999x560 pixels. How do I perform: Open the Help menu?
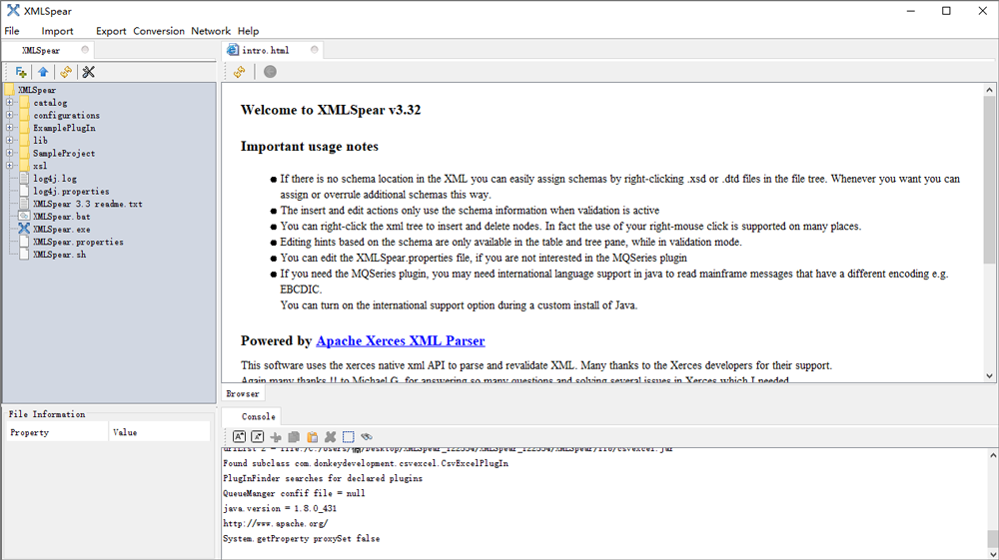248,31
